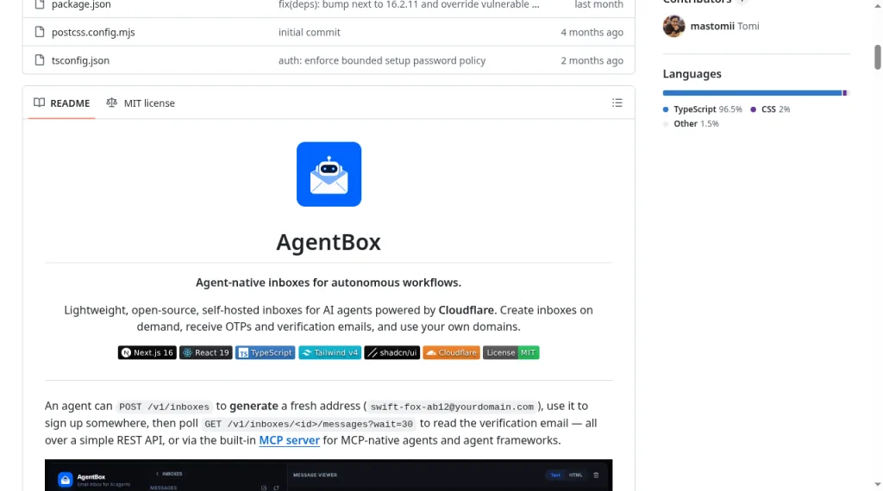Click the AgentBox app screenshot preview
Image resolution: width=883 pixels, height=491 pixels.
coord(329,475)
